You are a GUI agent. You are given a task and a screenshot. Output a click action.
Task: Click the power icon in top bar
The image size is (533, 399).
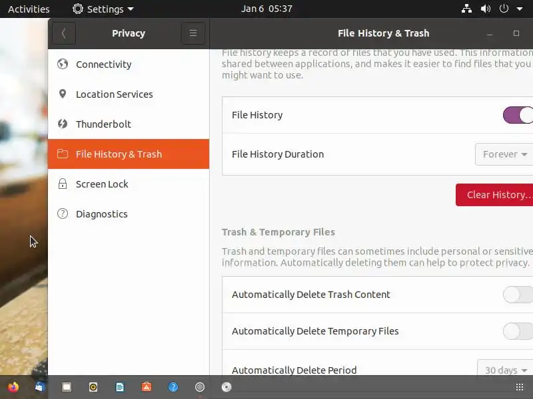click(x=504, y=9)
